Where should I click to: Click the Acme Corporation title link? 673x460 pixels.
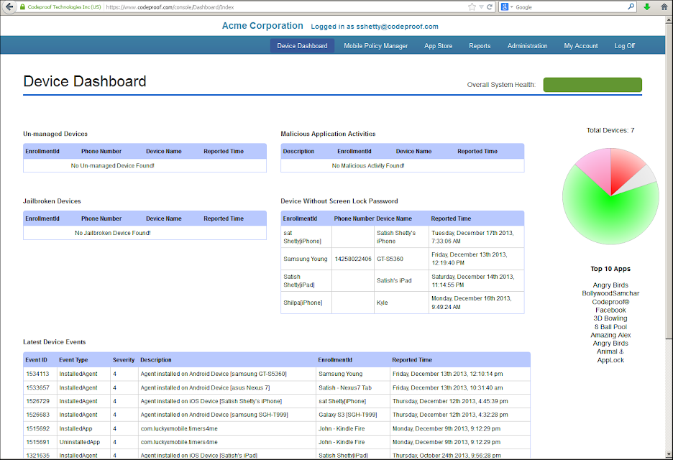(262, 26)
